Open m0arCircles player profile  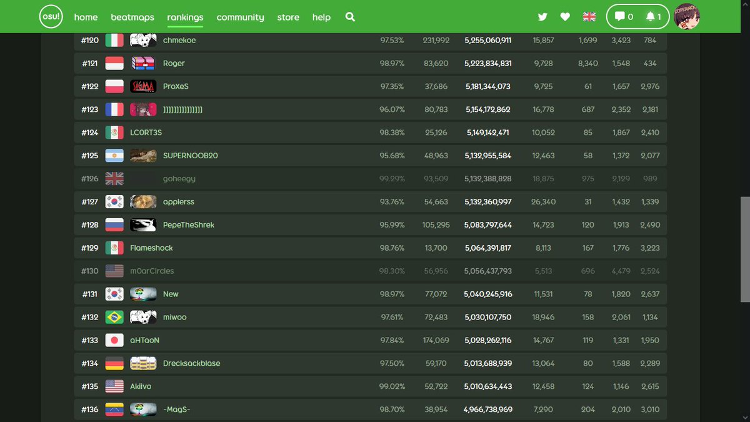[152, 271]
